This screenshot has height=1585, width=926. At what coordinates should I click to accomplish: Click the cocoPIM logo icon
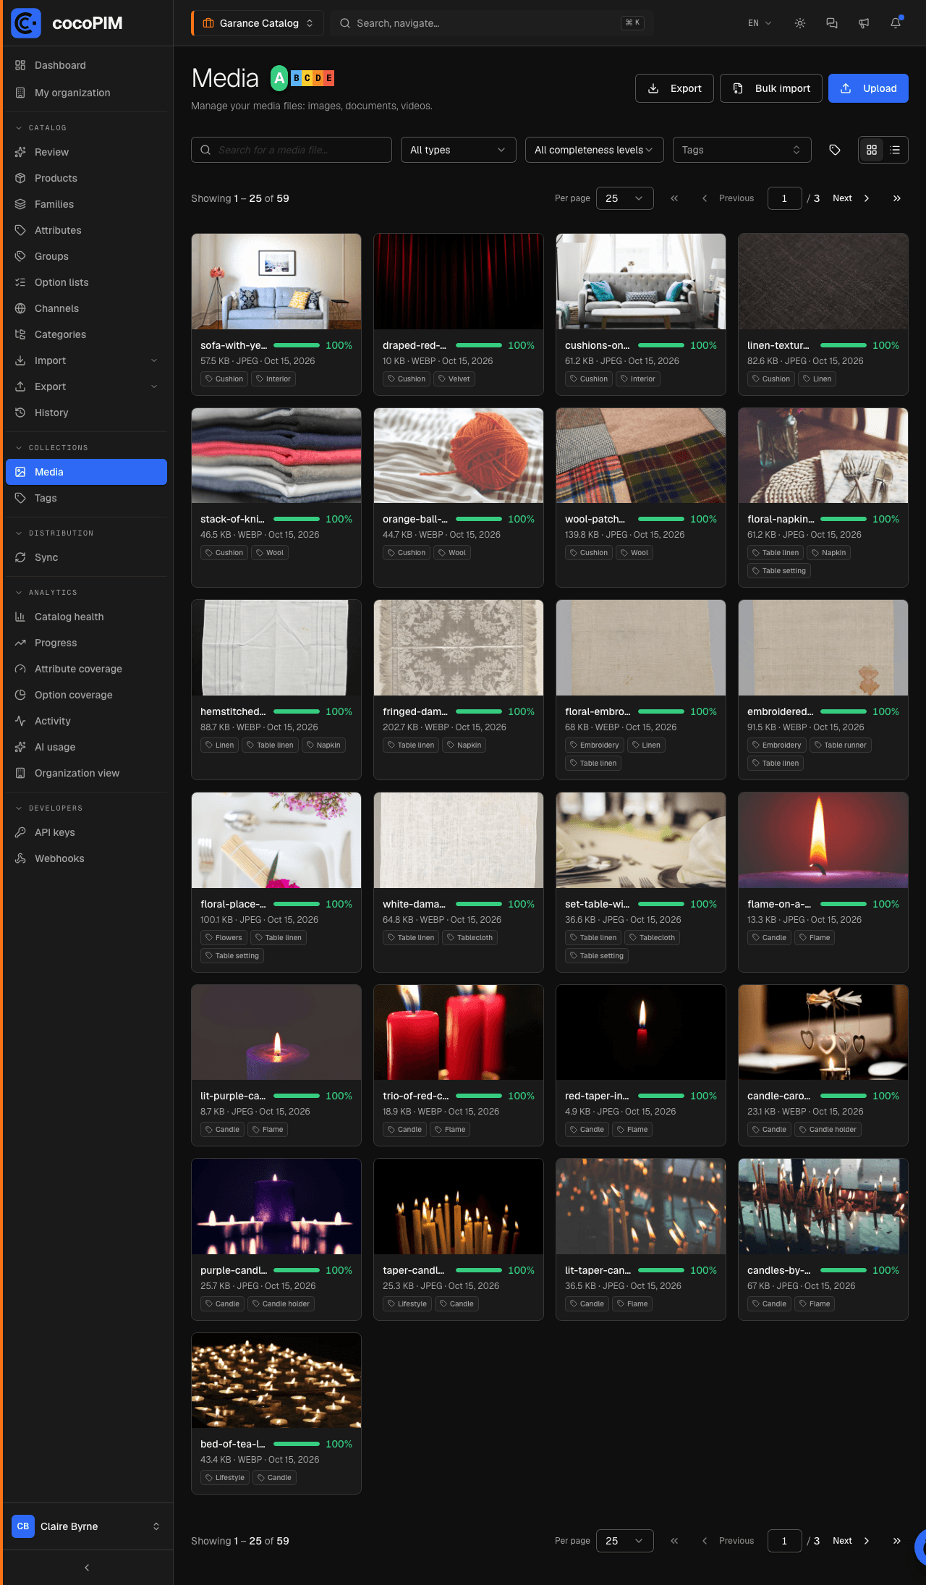26,23
